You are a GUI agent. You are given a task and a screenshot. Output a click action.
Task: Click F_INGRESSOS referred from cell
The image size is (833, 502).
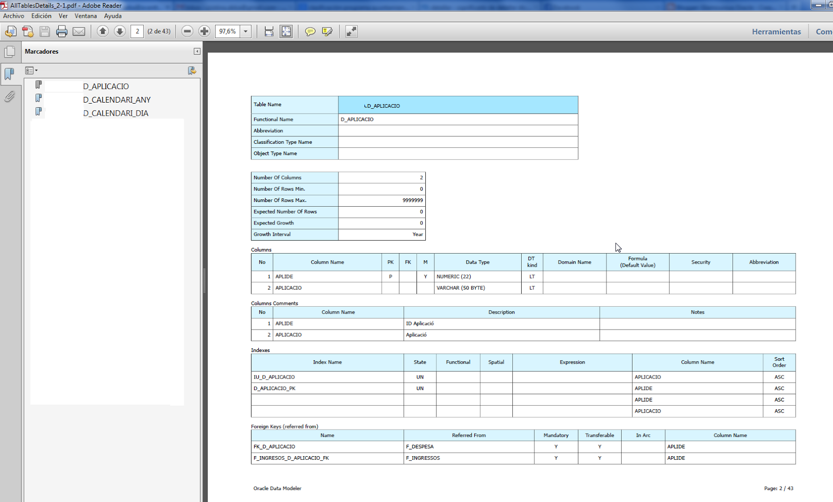(x=469, y=458)
